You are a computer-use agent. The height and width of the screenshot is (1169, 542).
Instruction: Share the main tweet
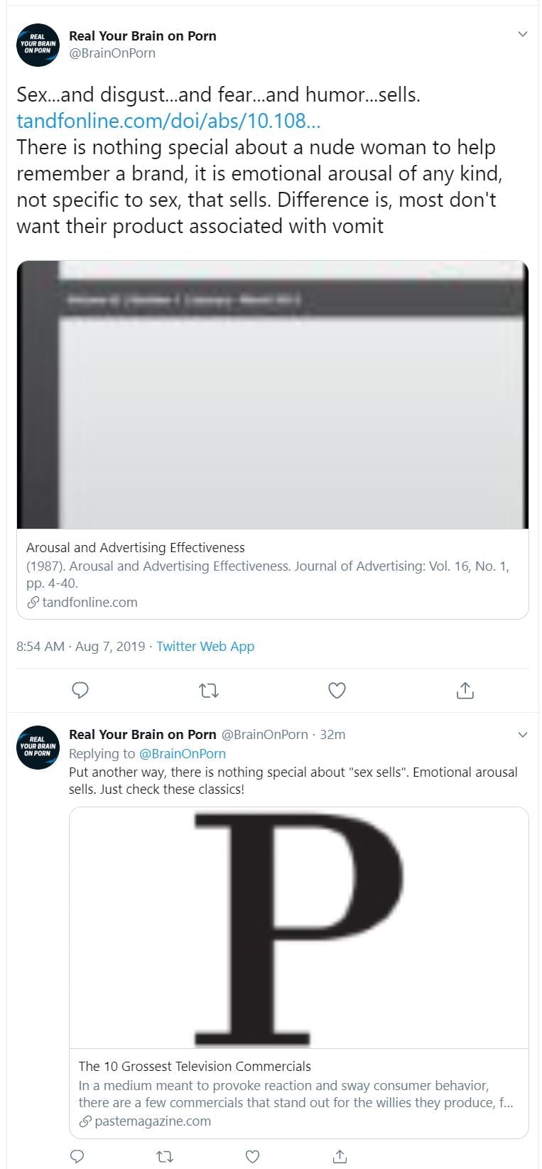coord(465,690)
